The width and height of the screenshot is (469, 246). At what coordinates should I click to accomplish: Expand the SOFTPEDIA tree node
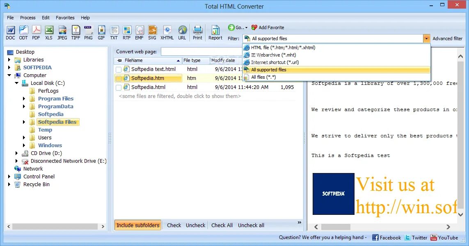[x=9, y=68]
